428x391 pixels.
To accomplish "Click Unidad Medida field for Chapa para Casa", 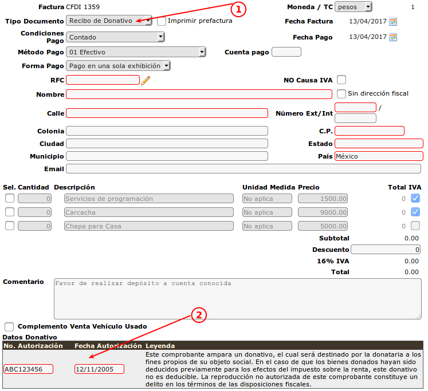I will coord(267,226).
